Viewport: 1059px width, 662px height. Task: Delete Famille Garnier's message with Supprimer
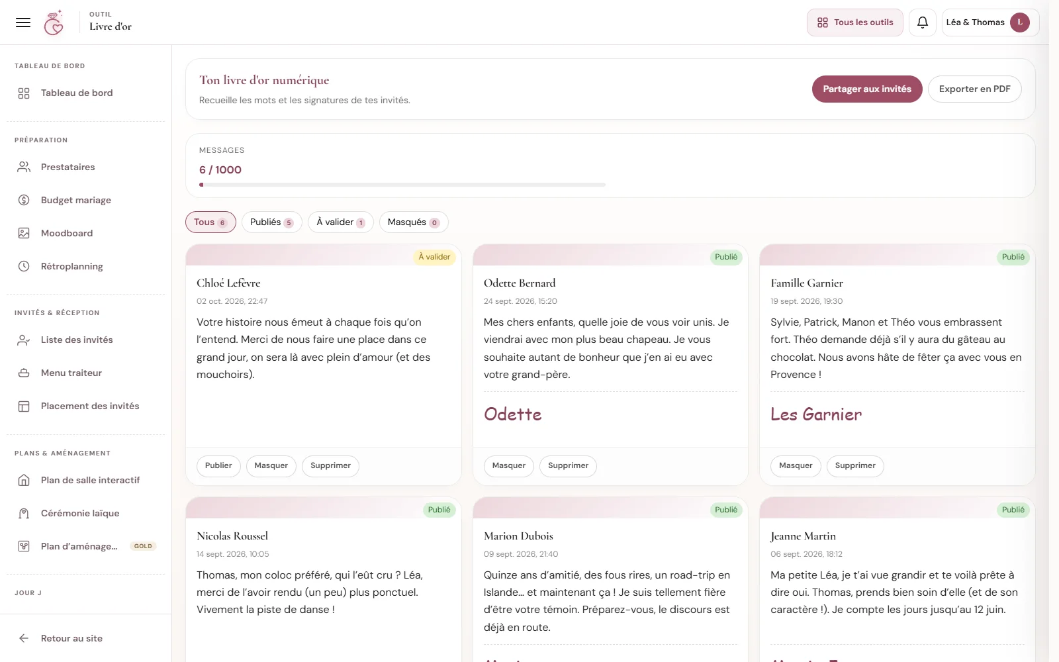[x=855, y=466]
